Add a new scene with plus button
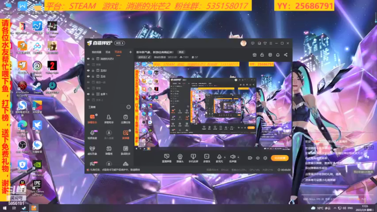Image resolution: width=377 pixels, height=212 pixels. coord(131,52)
